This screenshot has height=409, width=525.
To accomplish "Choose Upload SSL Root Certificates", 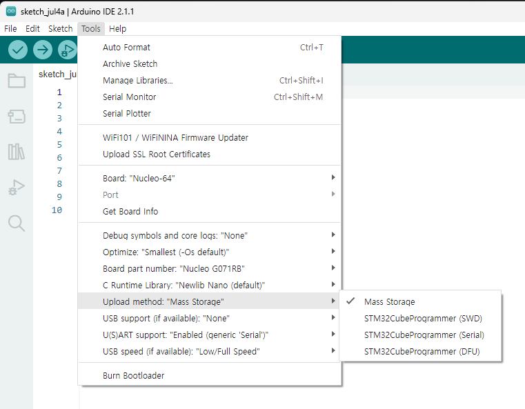I will pyautogui.click(x=210, y=154).
